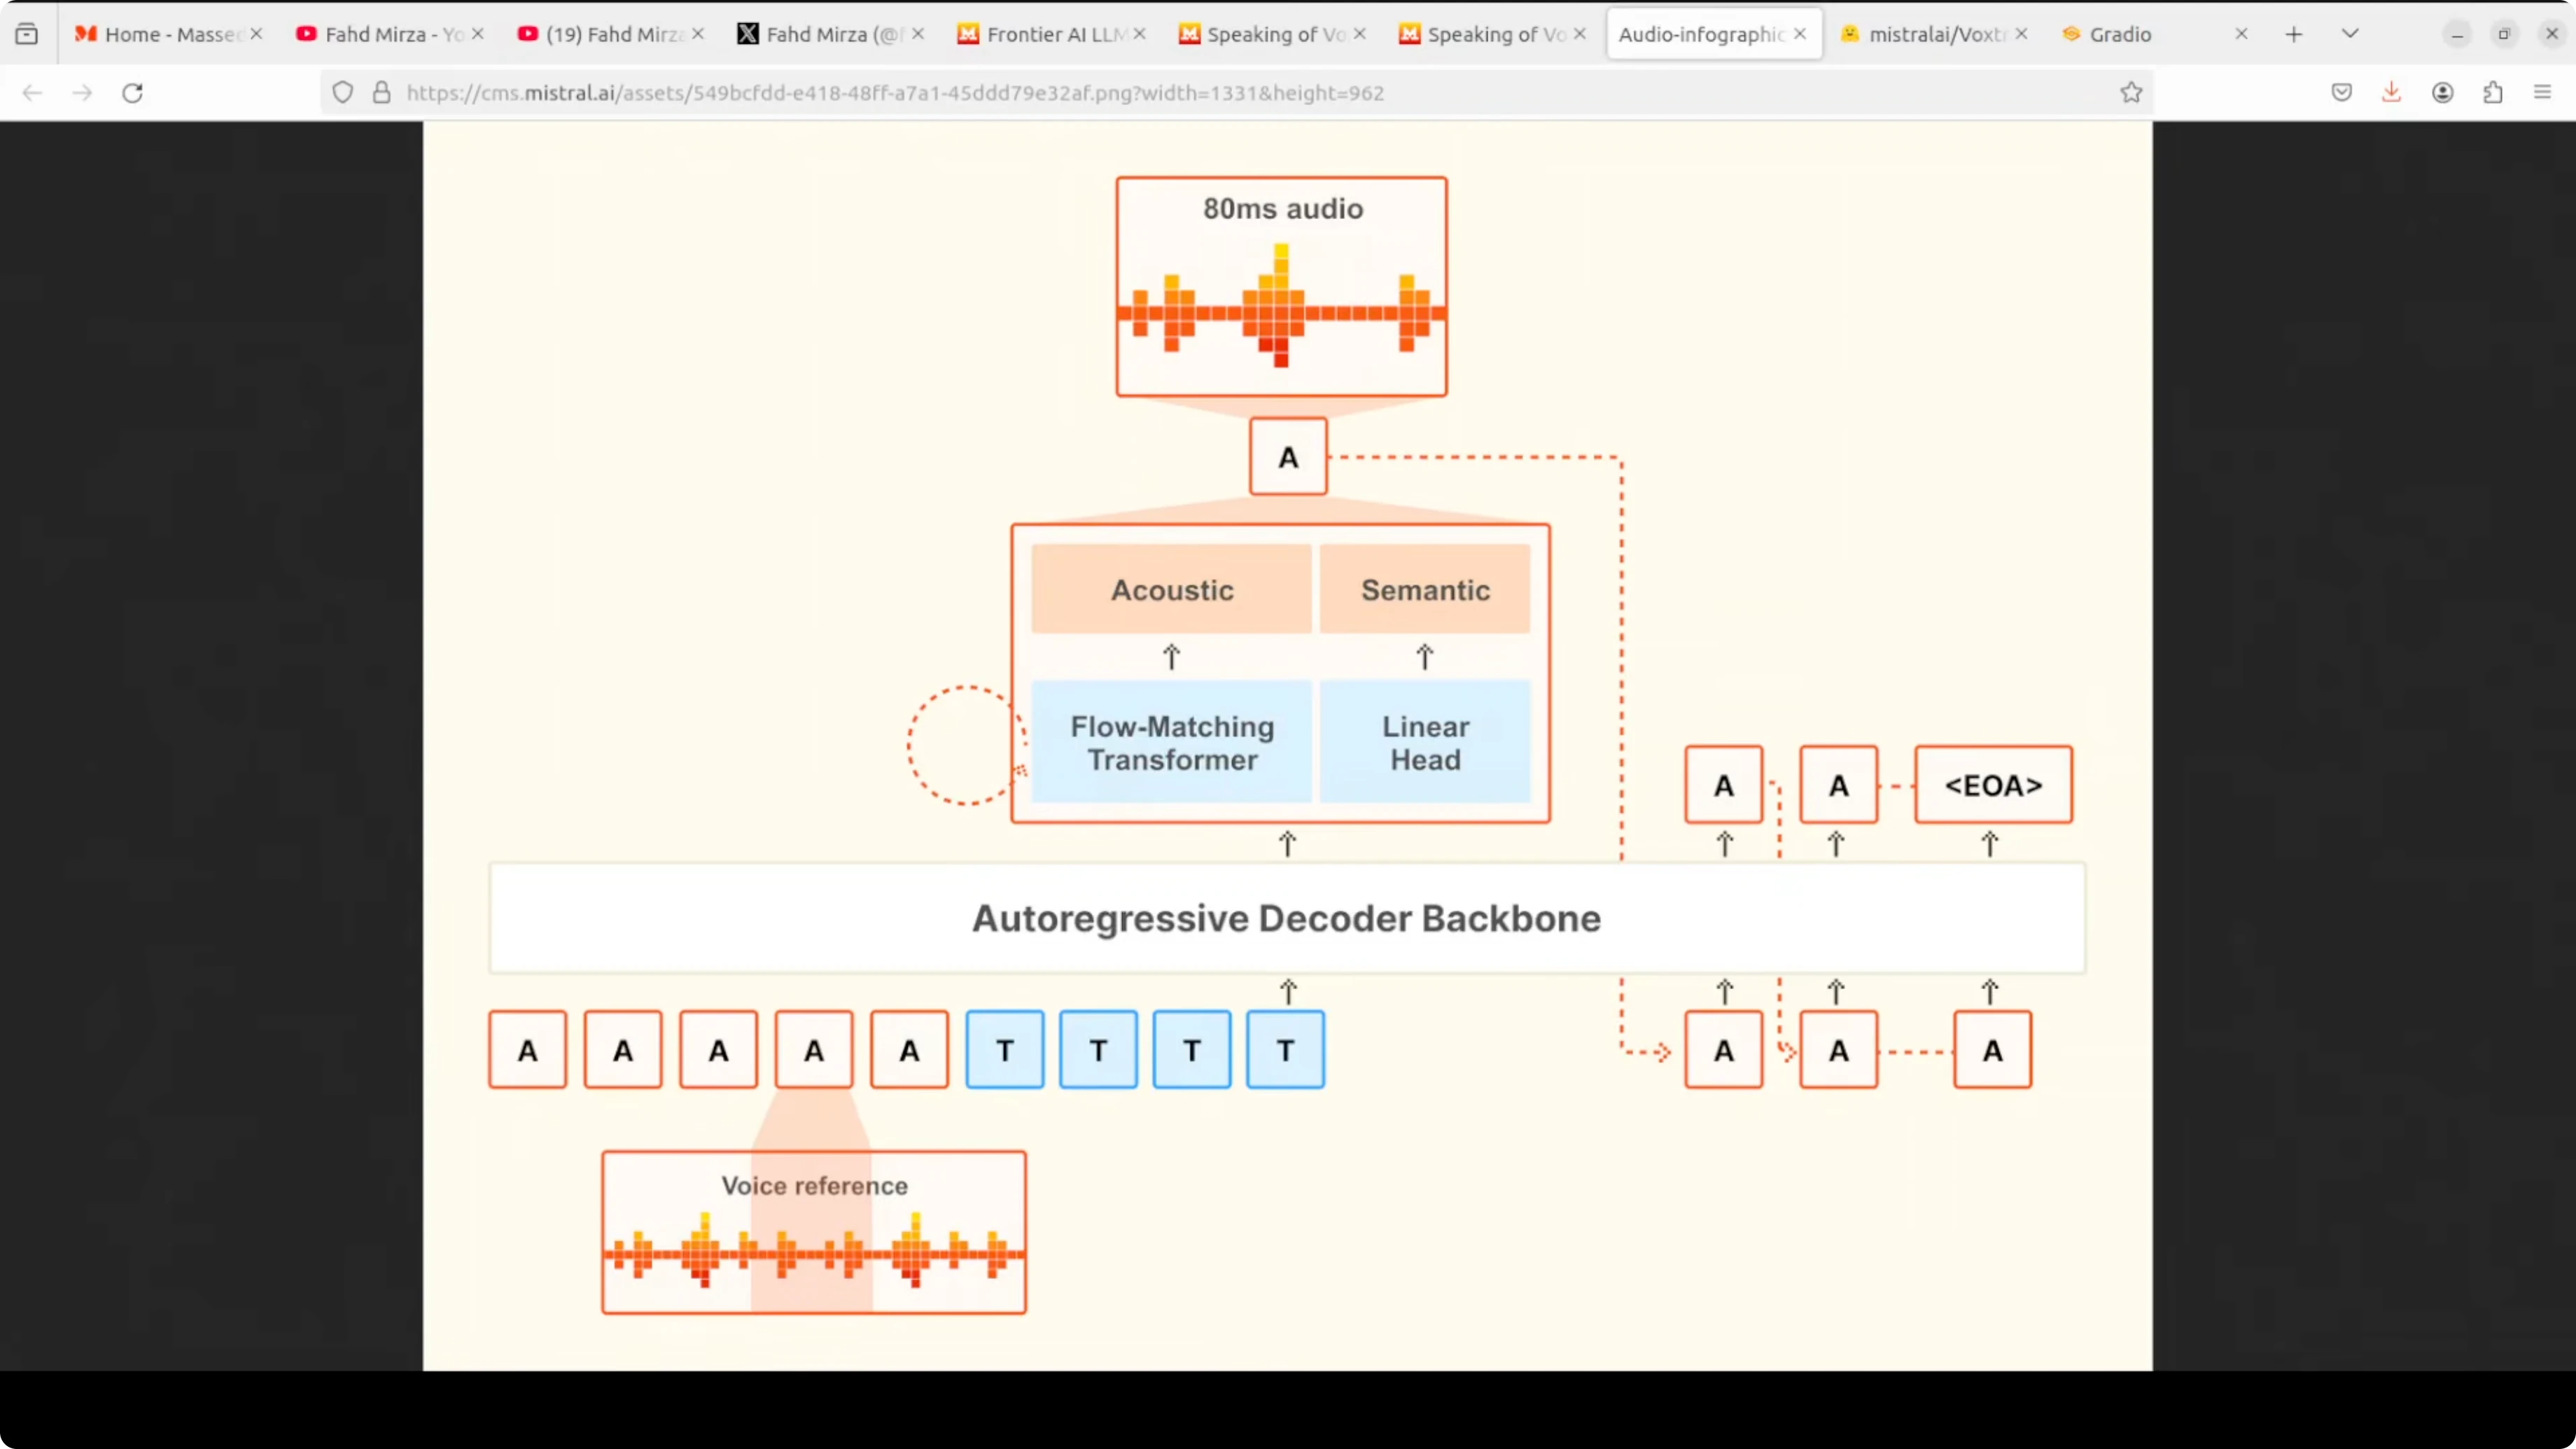Image resolution: width=2576 pixels, height=1449 pixels.
Task: Expand the list all tabs dropdown
Action: (x=2350, y=34)
